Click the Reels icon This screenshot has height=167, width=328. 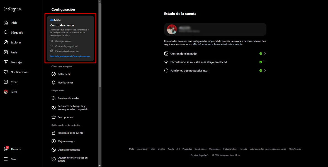(6, 52)
